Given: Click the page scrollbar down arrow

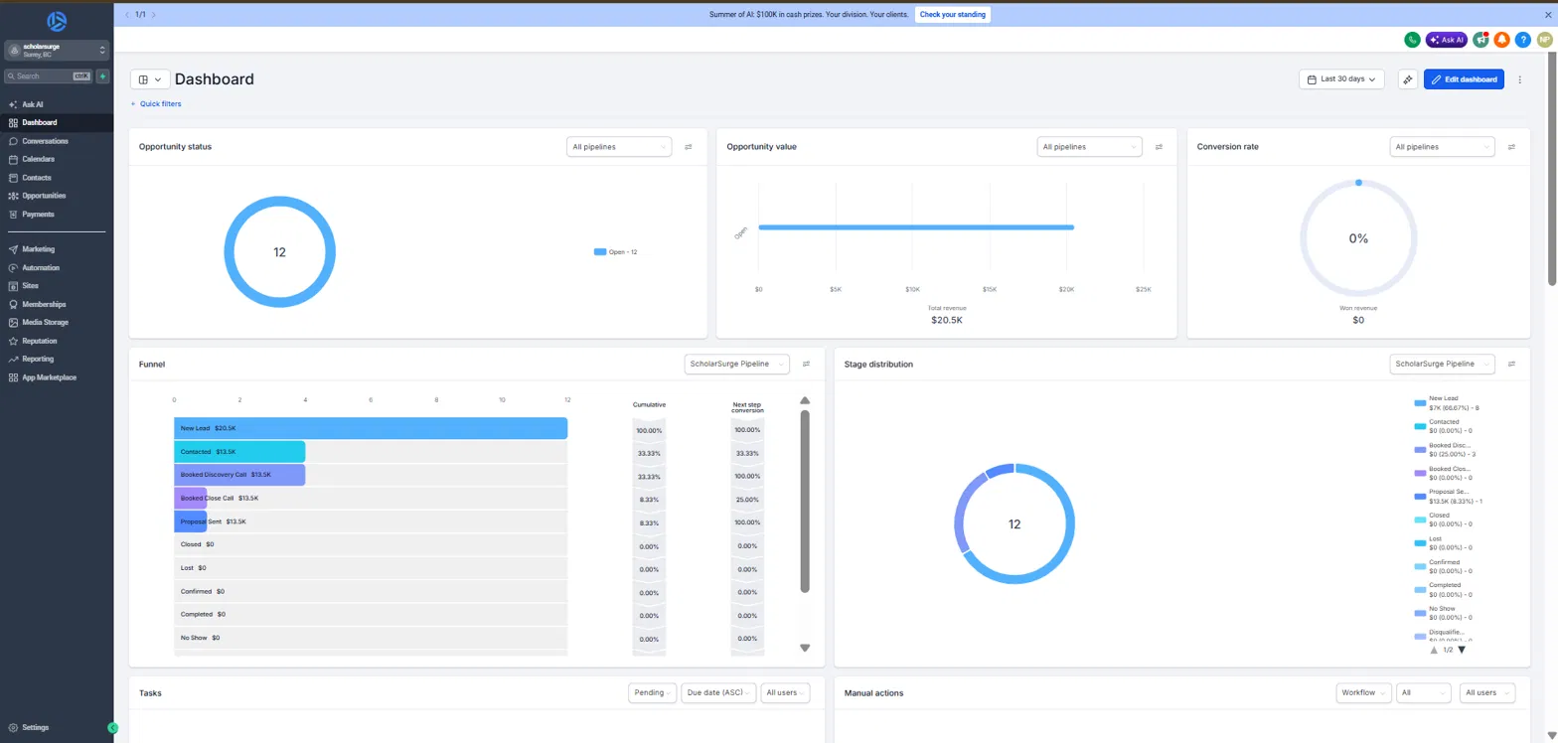Looking at the screenshot, I should point(1552,735).
